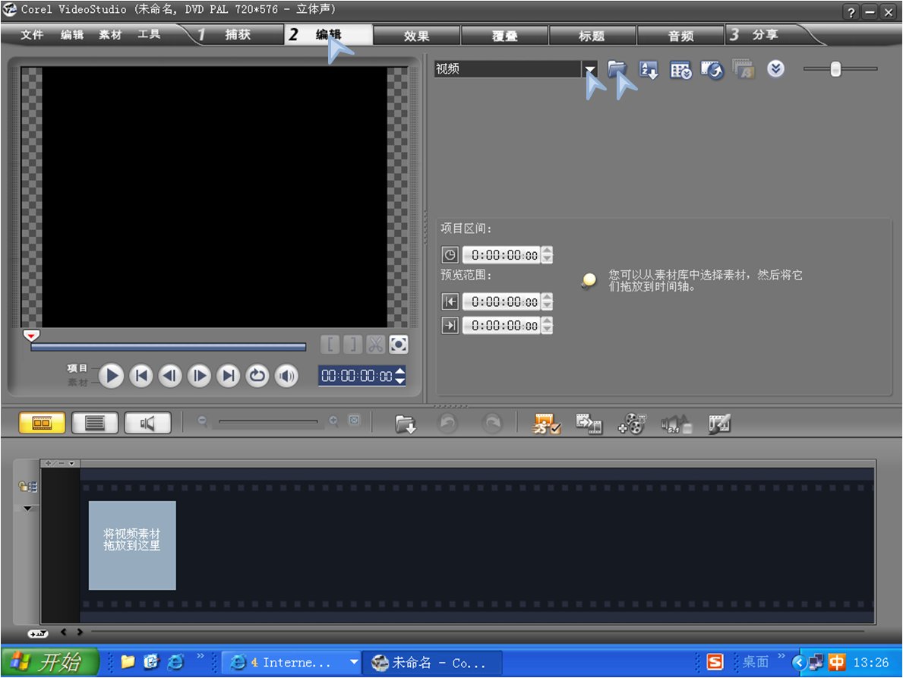This screenshot has width=903, height=678.
Task: Switch to storyboard view
Action: [x=42, y=424]
